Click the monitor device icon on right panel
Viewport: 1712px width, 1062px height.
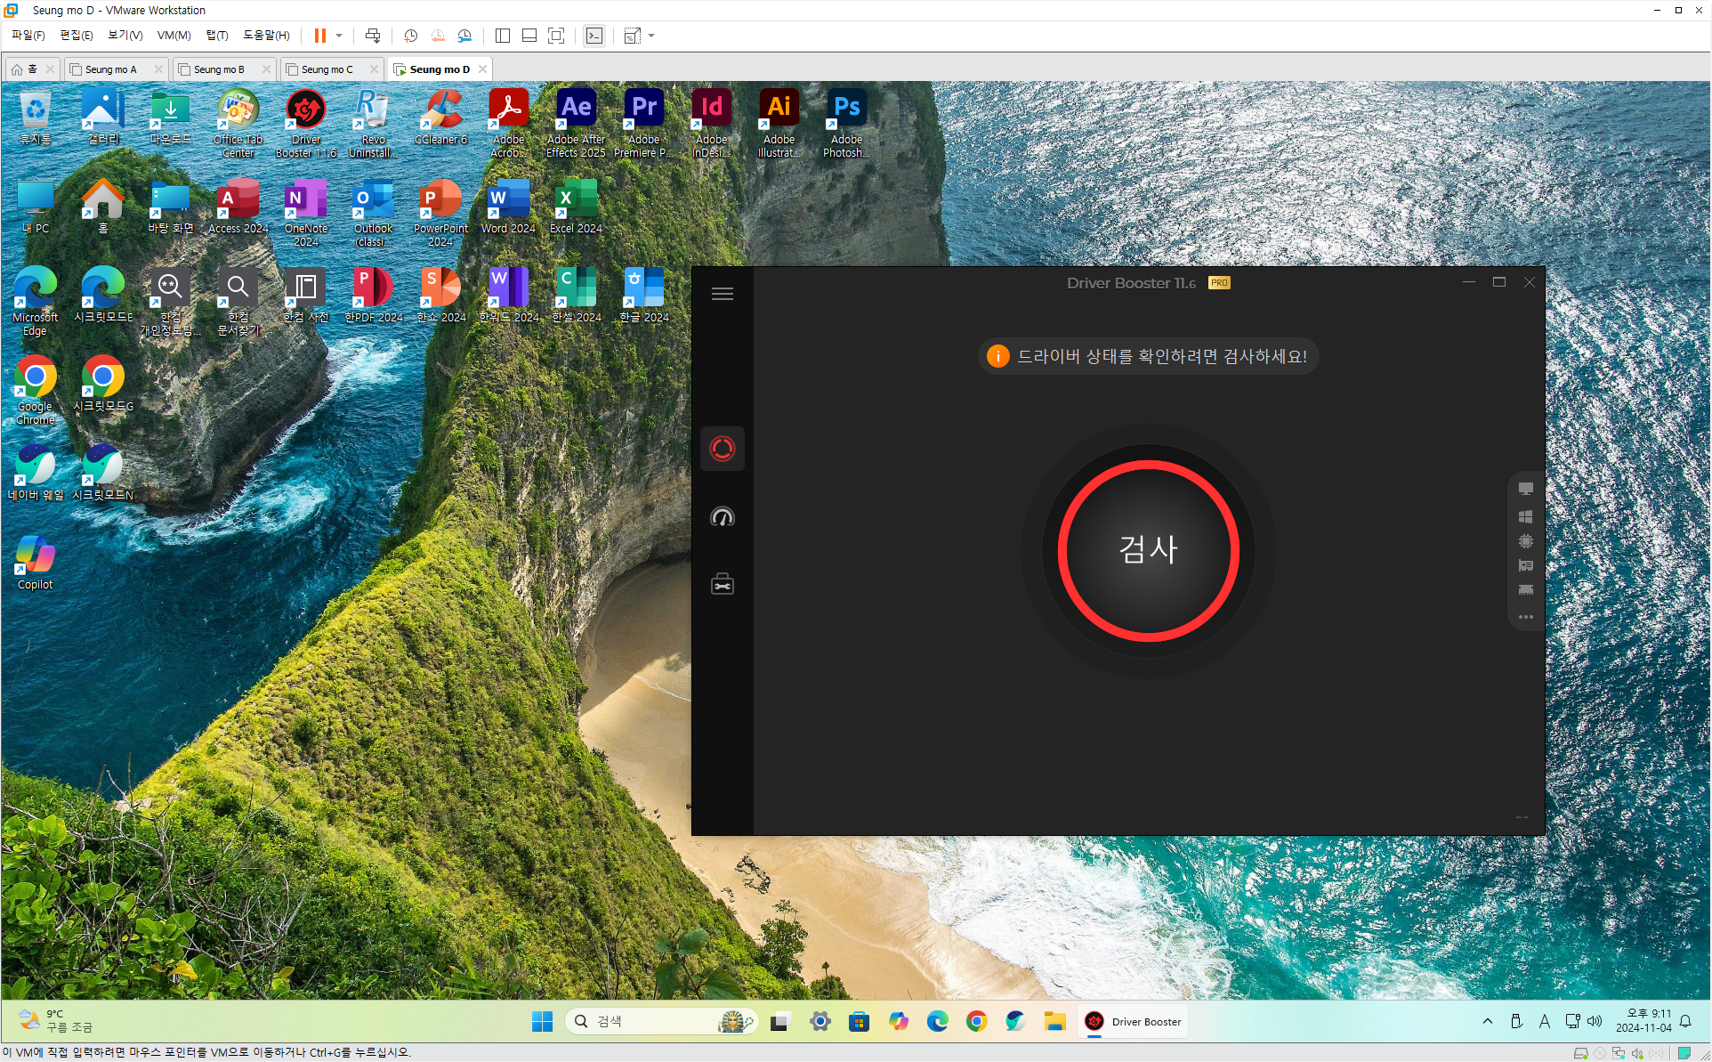tap(1525, 489)
